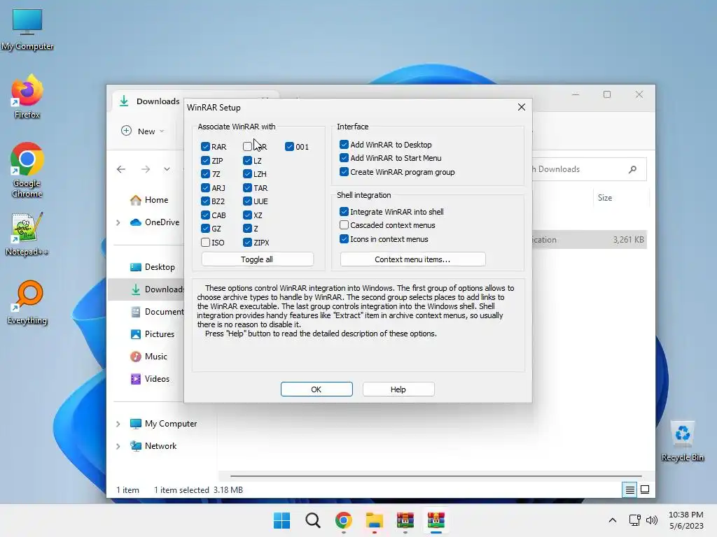This screenshot has width=717, height=537.
Task: Open Videos folder in sidebar
Action: point(150,379)
